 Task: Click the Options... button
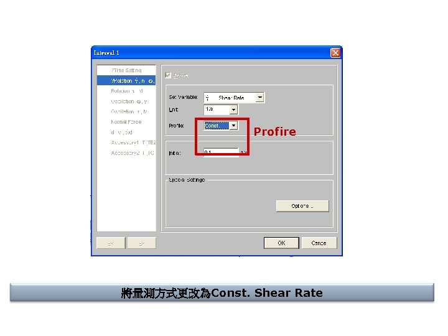[302, 206]
